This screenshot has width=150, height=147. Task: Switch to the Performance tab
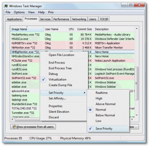61,19
